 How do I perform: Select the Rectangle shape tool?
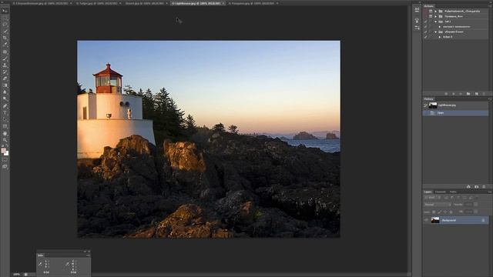[x=5, y=126]
